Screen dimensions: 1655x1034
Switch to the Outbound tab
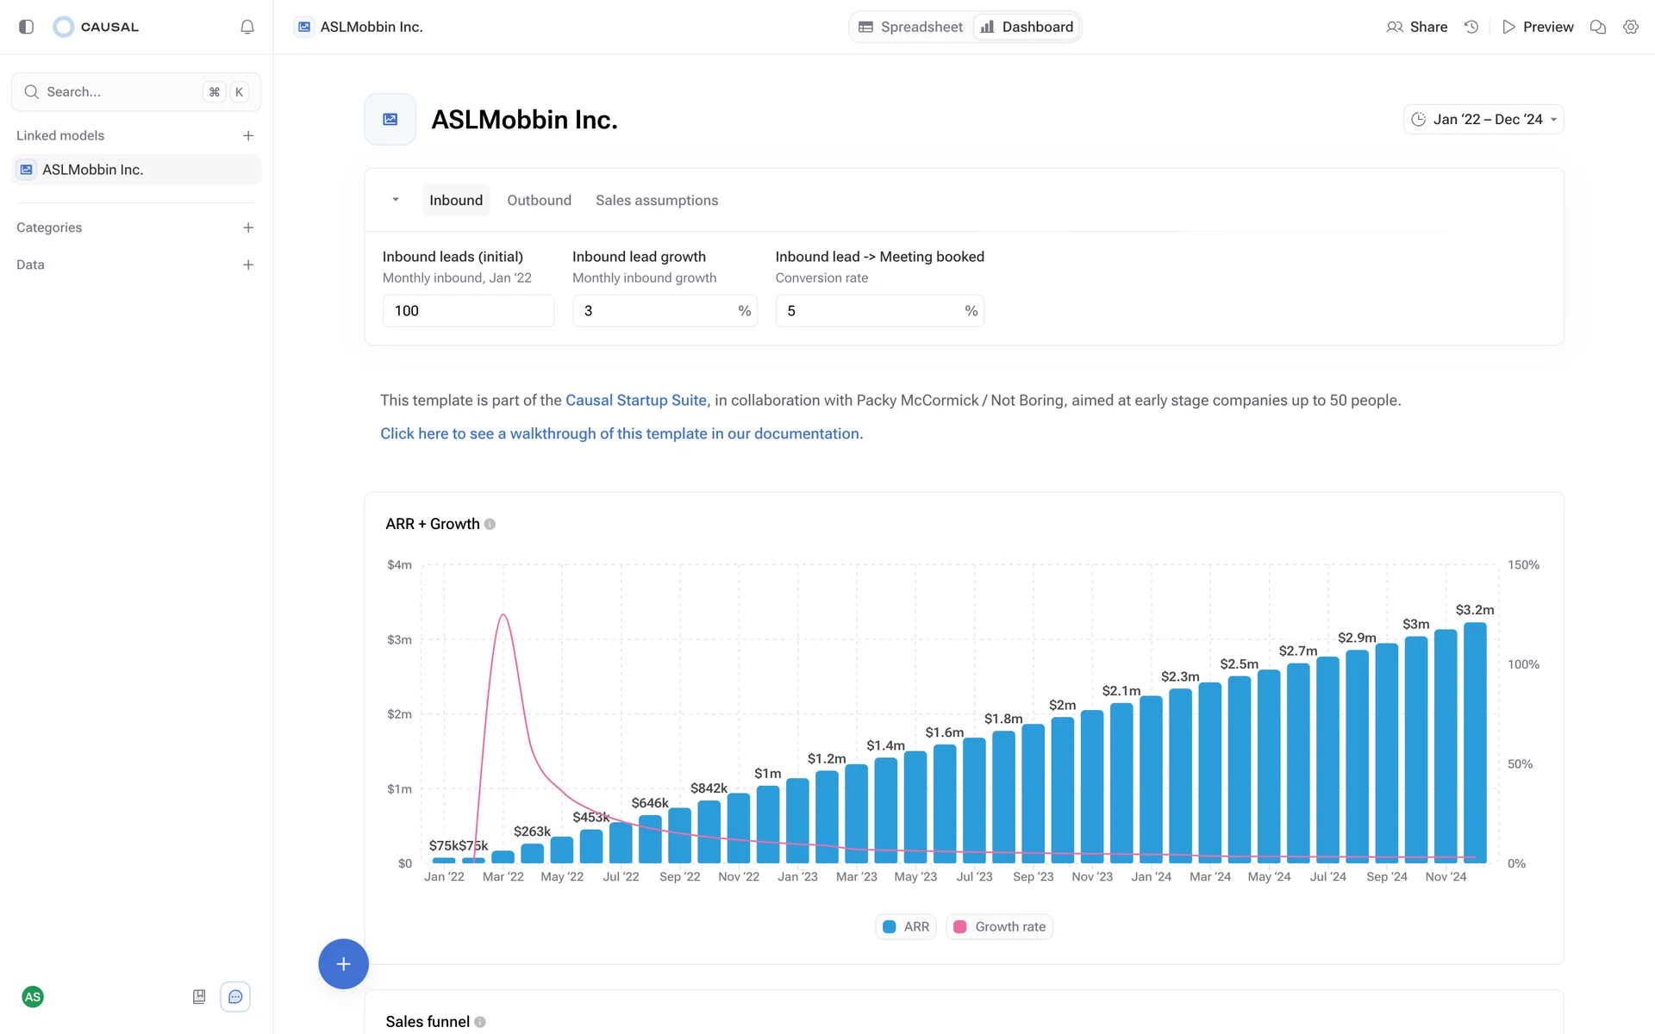point(539,200)
